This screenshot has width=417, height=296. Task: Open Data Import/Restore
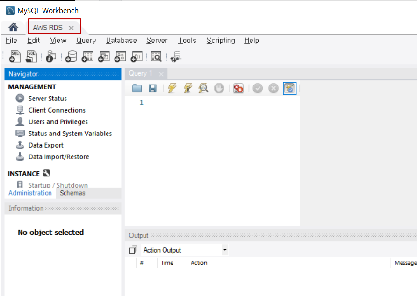click(x=58, y=157)
